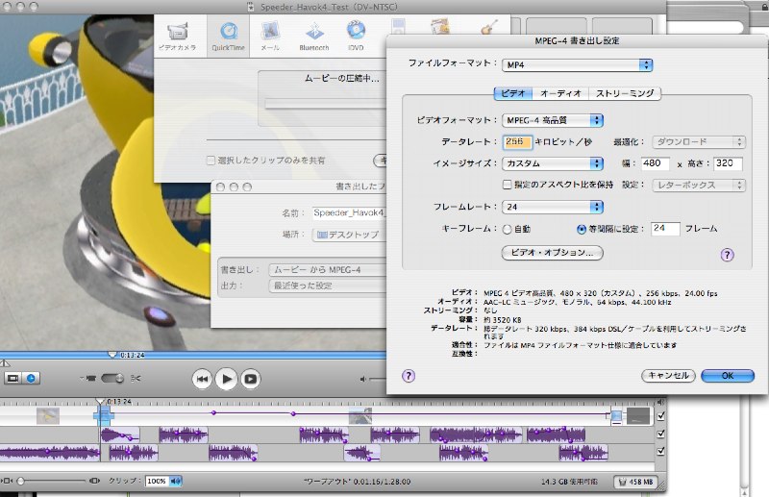This screenshot has height=497, width=769.
Task: Click the scissors edit mode icon
Action: pos(136,378)
